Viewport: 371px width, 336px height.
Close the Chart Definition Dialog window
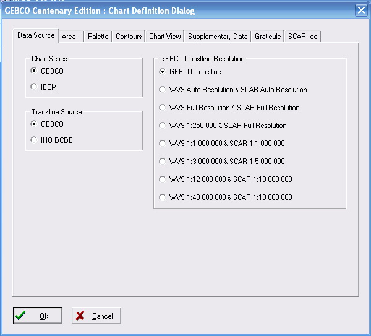pos(361,11)
